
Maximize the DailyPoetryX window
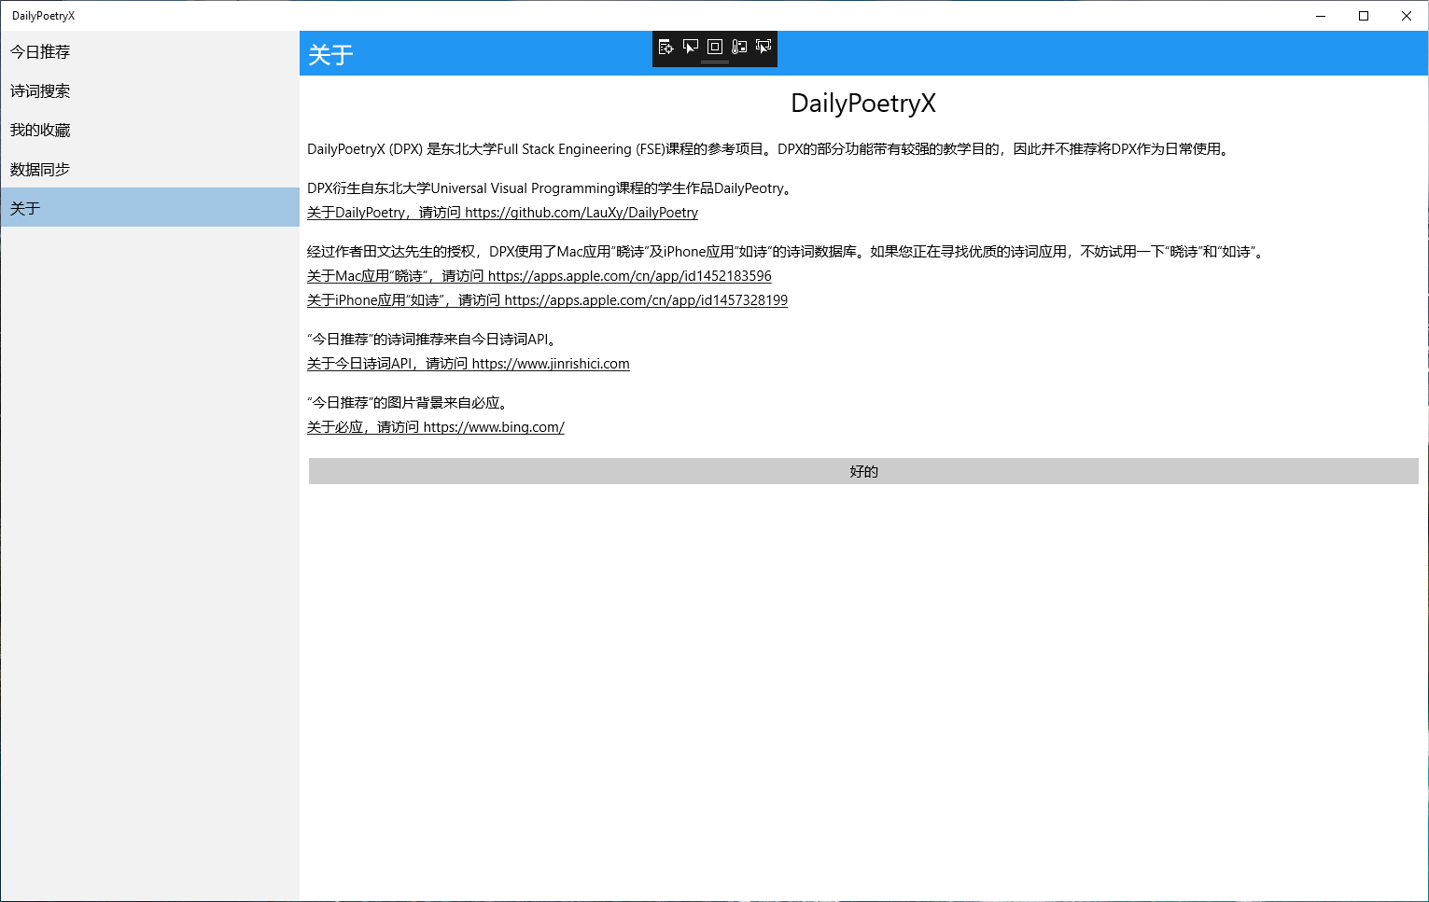coord(1364,16)
